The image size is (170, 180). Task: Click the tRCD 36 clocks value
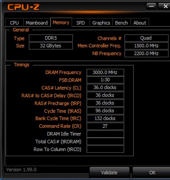click(x=105, y=95)
